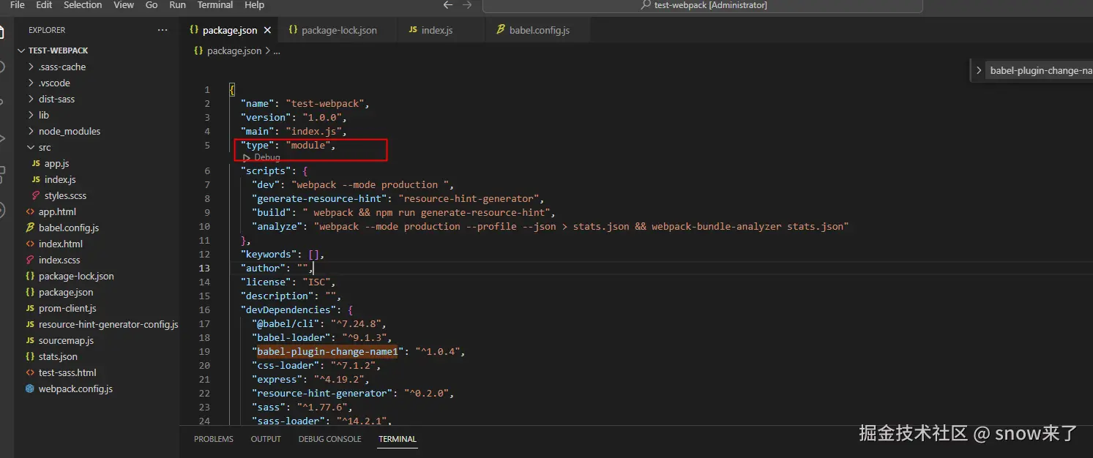This screenshot has height=458, width=1093.
Task: Open package-lock.json in Explorer tree
Action: tap(98, 276)
